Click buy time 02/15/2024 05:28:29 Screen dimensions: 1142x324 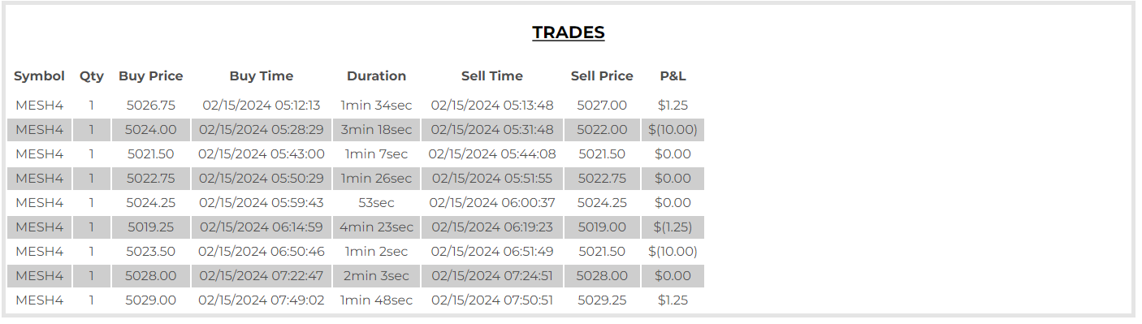(262, 130)
